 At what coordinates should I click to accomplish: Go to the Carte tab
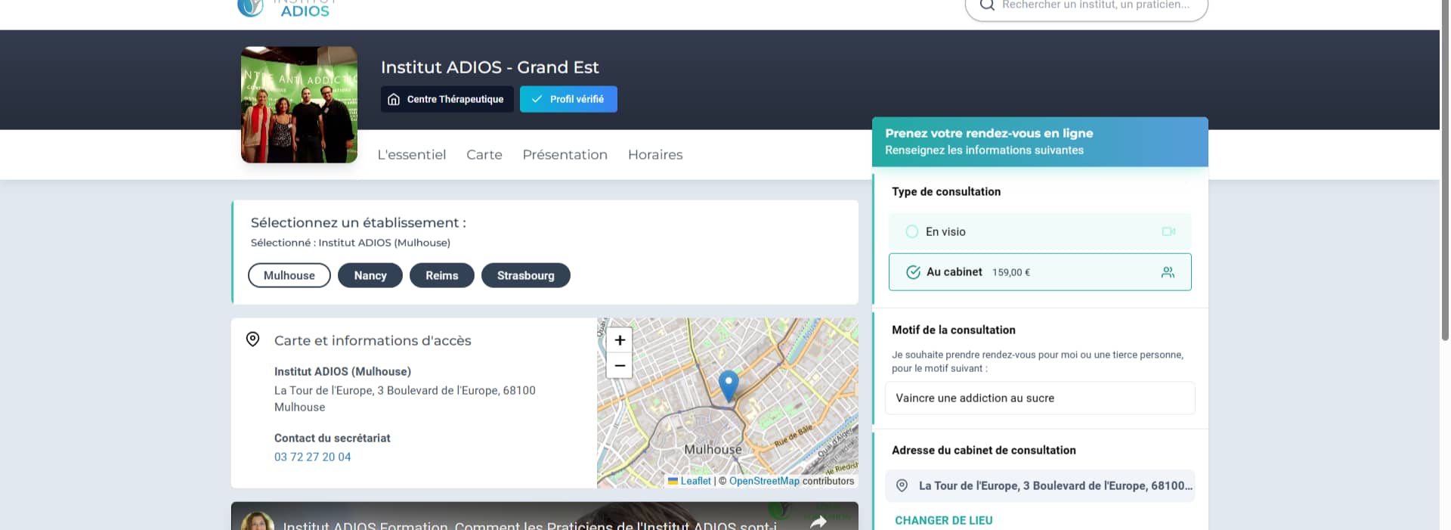click(x=484, y=154)
